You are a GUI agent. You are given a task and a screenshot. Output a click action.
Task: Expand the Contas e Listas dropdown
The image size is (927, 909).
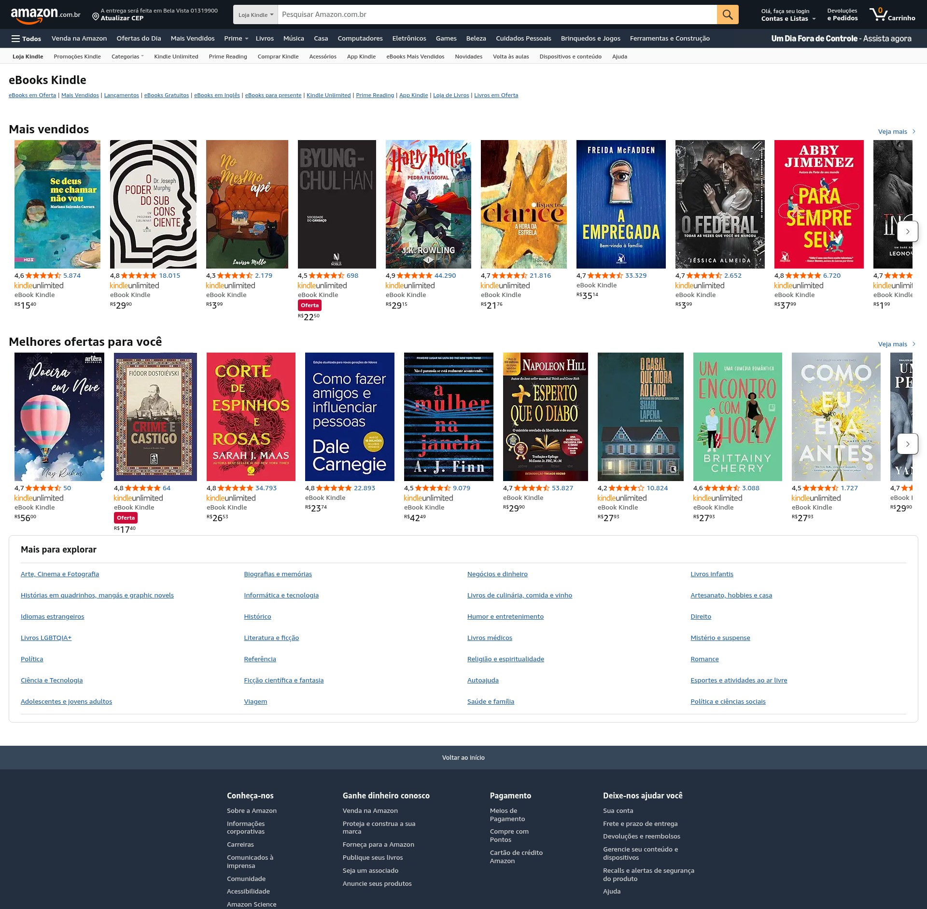(x=814, y=19)
